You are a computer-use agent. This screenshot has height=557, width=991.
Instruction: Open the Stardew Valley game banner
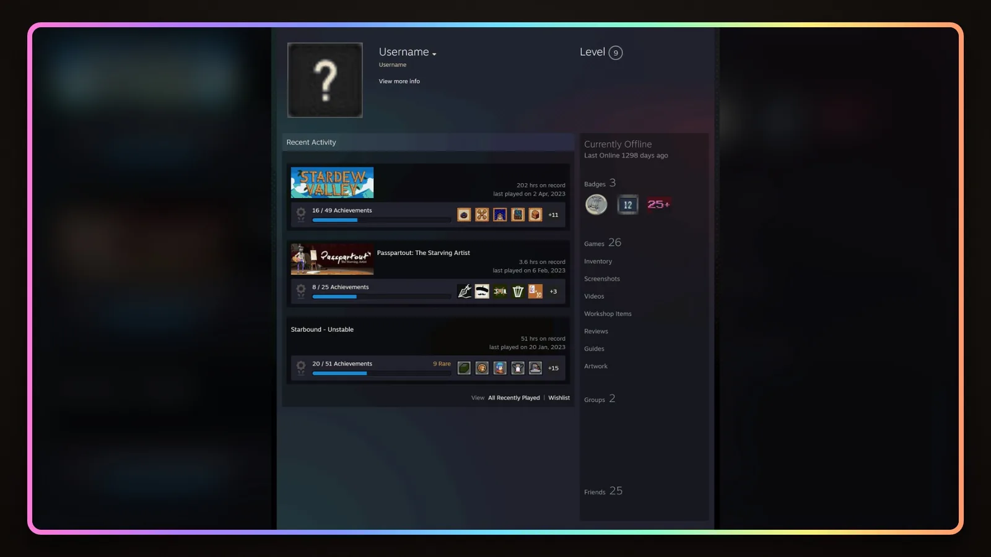[332, 183]
